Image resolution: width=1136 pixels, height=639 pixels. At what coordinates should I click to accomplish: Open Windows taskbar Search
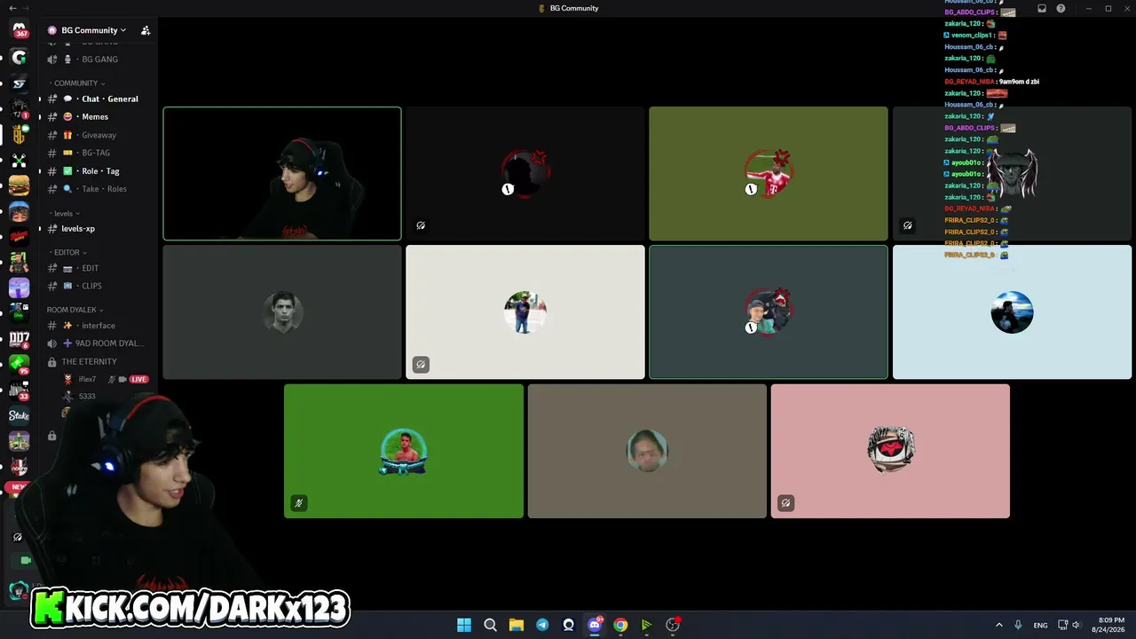tap(490, 625)
